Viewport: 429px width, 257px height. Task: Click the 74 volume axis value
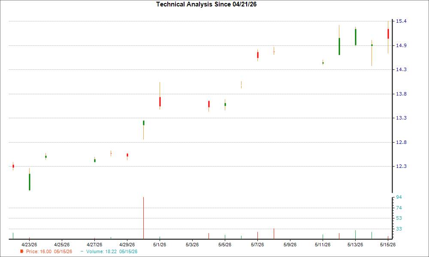pyautogui.click(x=399, y=208)
